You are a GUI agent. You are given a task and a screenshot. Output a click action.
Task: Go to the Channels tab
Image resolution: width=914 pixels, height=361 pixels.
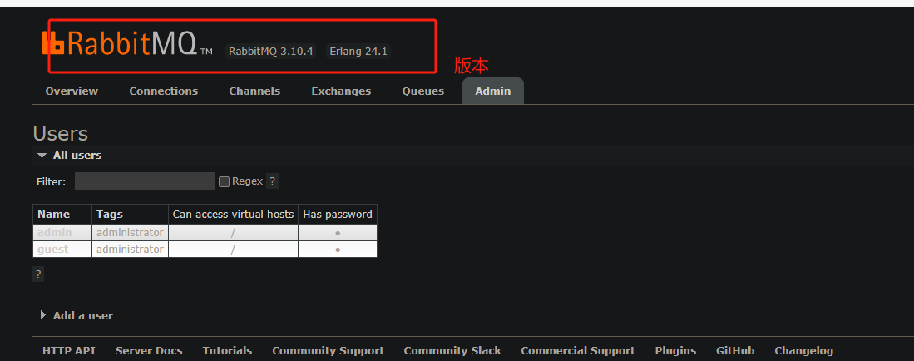click(x=254, y=91)
